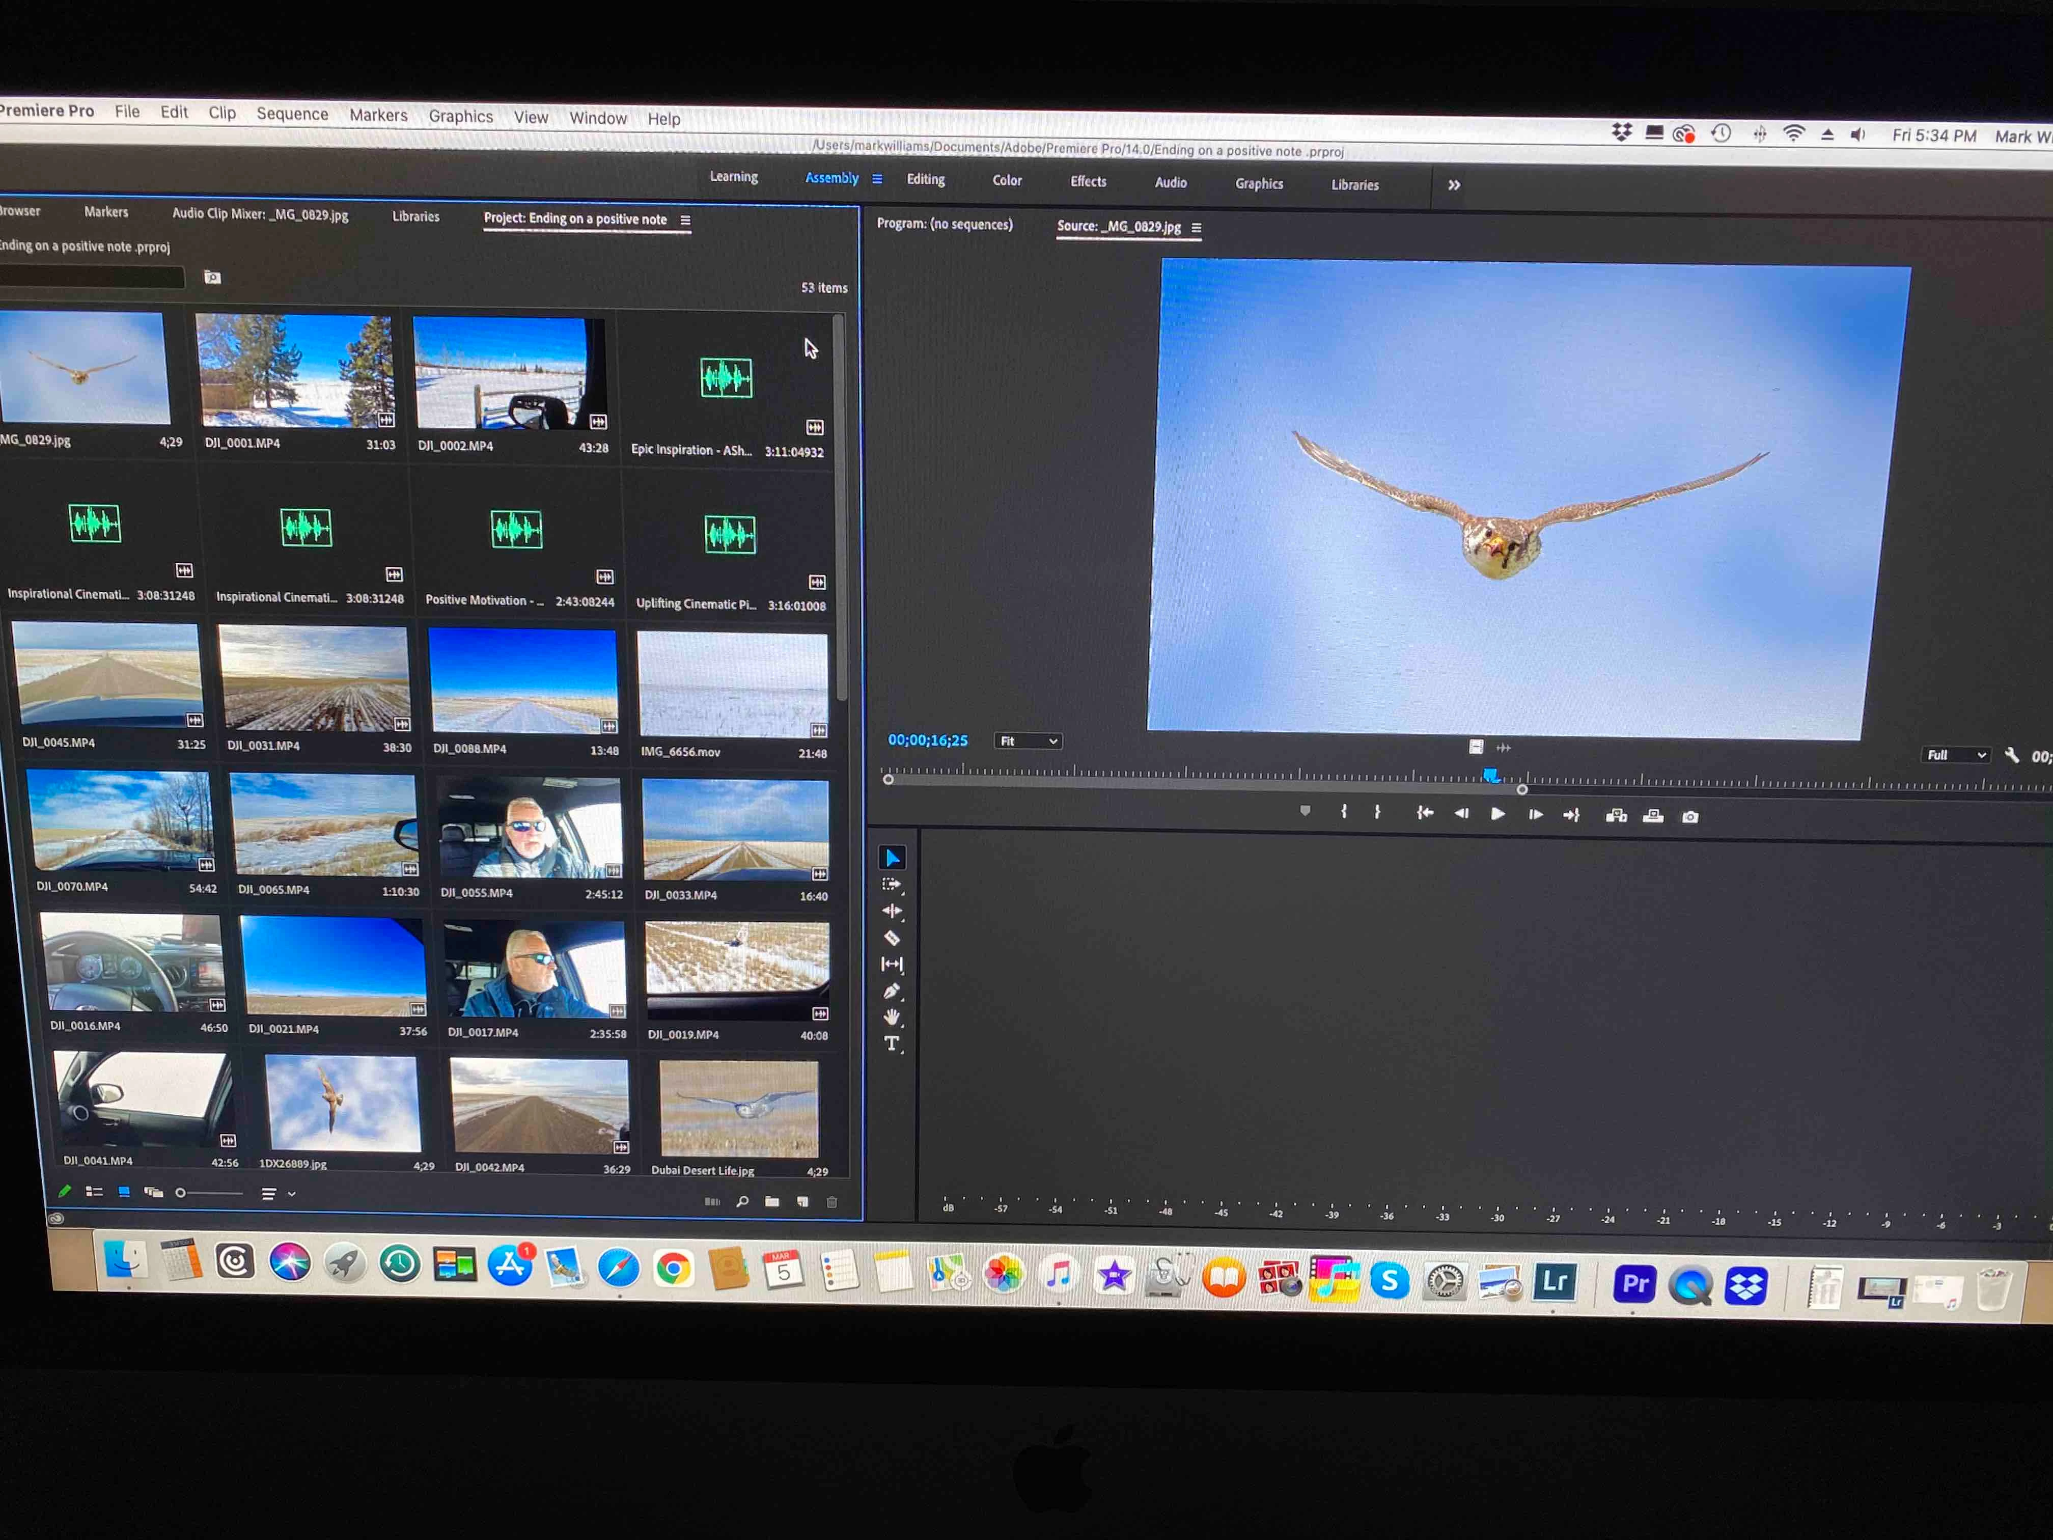
Task: Select the DJI_0055.MP4 clip thumbnail
Action: pyautogui.click(x=529, y=828)
